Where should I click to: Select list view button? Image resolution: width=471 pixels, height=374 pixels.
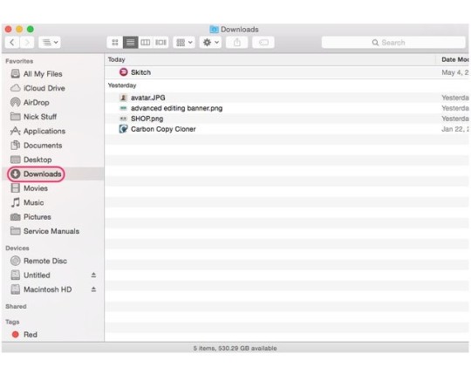(130, 43)
